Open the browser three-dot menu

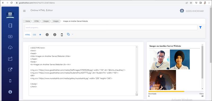coord(209,3)
